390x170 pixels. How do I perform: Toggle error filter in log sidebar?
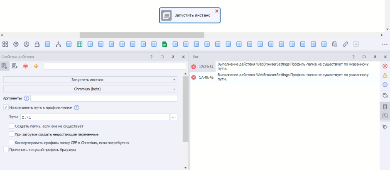(385, 66)
